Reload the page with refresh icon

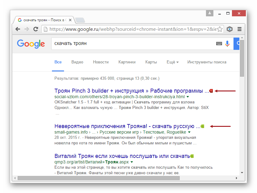click(36, 29)
